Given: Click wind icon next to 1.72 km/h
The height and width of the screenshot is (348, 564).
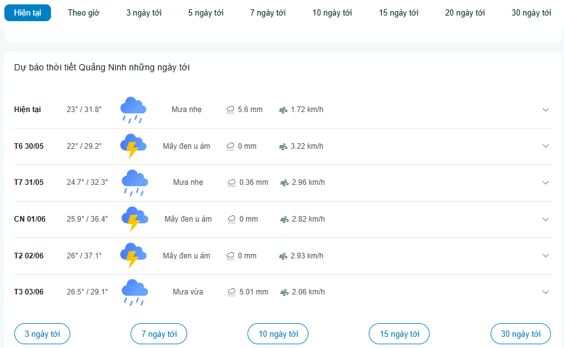Looking at the screenshot, I should coord(284,110).
